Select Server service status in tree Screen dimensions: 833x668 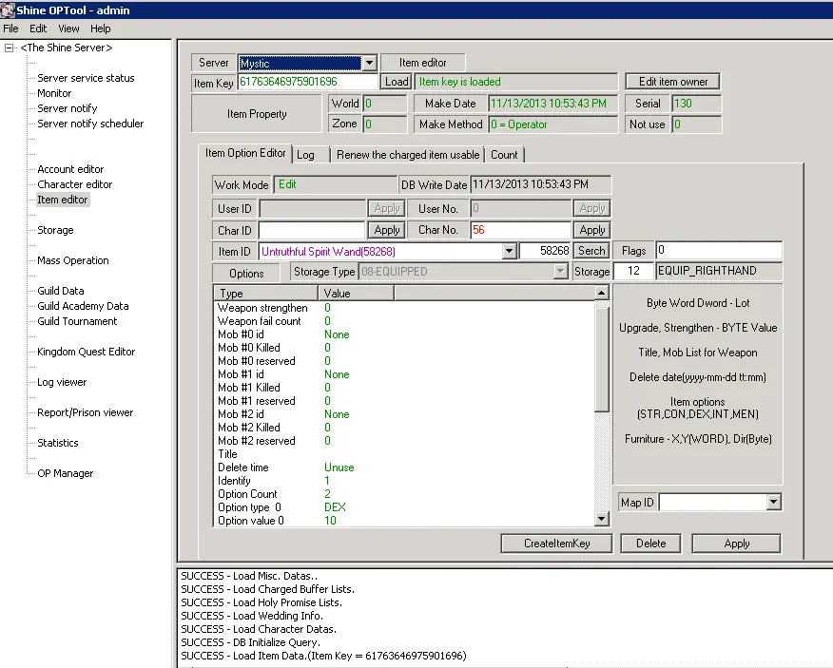pyautogui.click(x=86, y=78)
